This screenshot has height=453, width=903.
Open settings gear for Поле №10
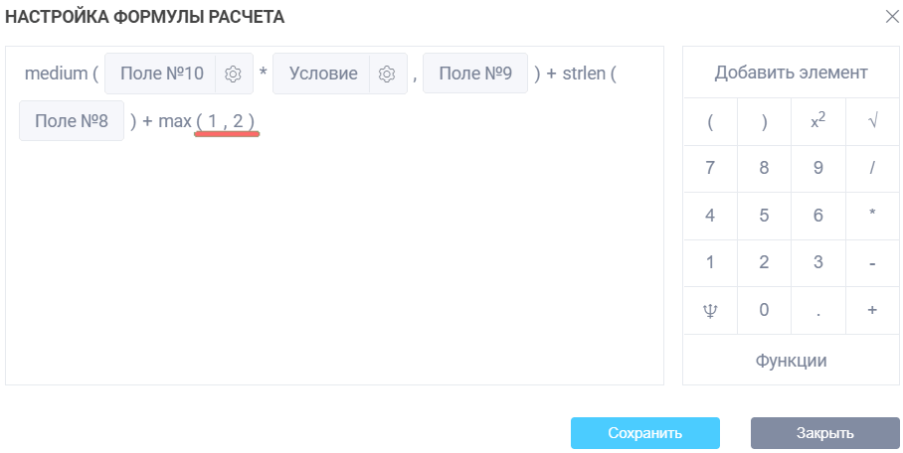click(234, 74)
